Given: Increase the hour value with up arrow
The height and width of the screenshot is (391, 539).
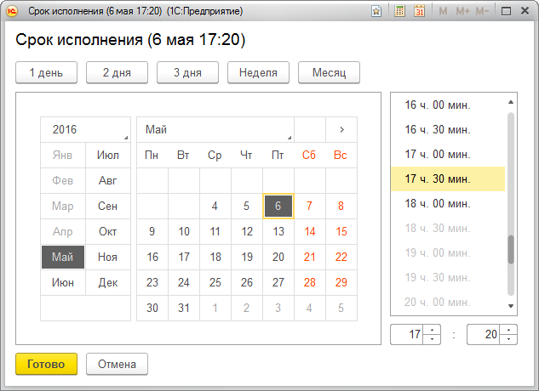Looking at the screenshot, I should (x=432, y=330).
